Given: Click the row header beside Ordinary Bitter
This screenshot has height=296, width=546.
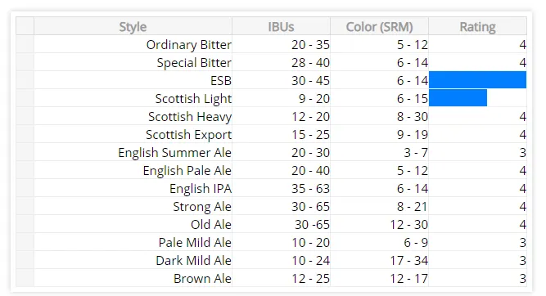Looking at the screenshot, I should pyautogui.click(x=25, y=44).
